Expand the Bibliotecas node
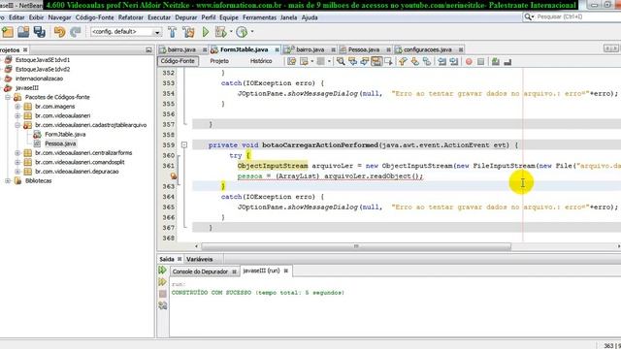621x349 pixels. point(8,181)
